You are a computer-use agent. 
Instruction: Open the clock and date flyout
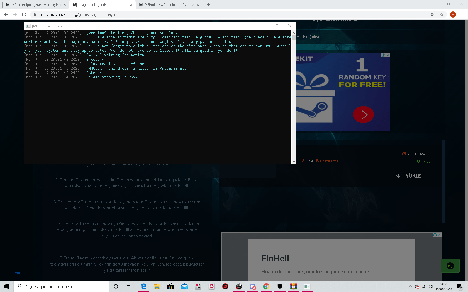443,286
